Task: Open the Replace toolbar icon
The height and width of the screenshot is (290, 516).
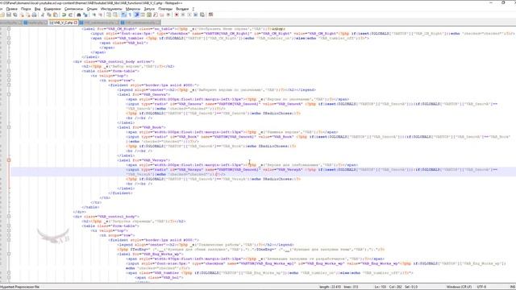Action: (85, 14)
